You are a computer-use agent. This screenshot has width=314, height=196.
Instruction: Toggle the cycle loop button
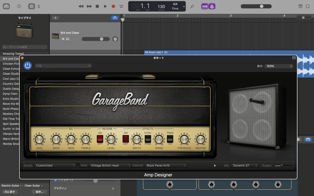point(121,6)
